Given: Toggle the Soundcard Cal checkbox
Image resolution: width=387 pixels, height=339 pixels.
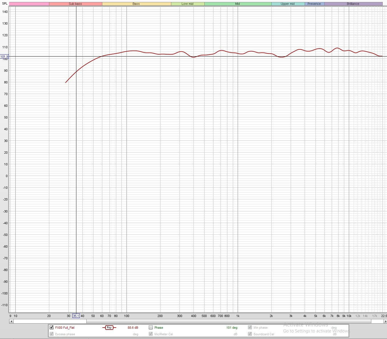Looking at the screenshot, I should pos(250,334).
